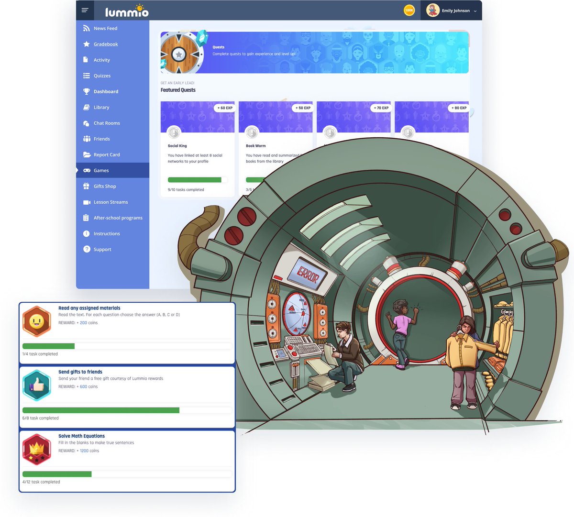This screenshot has width=574, height=517.
Task: Expand the Emily Johnson account dropdown arrow
Action: (x=475, y=11)
